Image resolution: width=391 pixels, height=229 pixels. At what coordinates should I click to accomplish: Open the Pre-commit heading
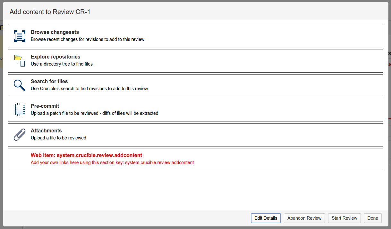pos(45,106)
